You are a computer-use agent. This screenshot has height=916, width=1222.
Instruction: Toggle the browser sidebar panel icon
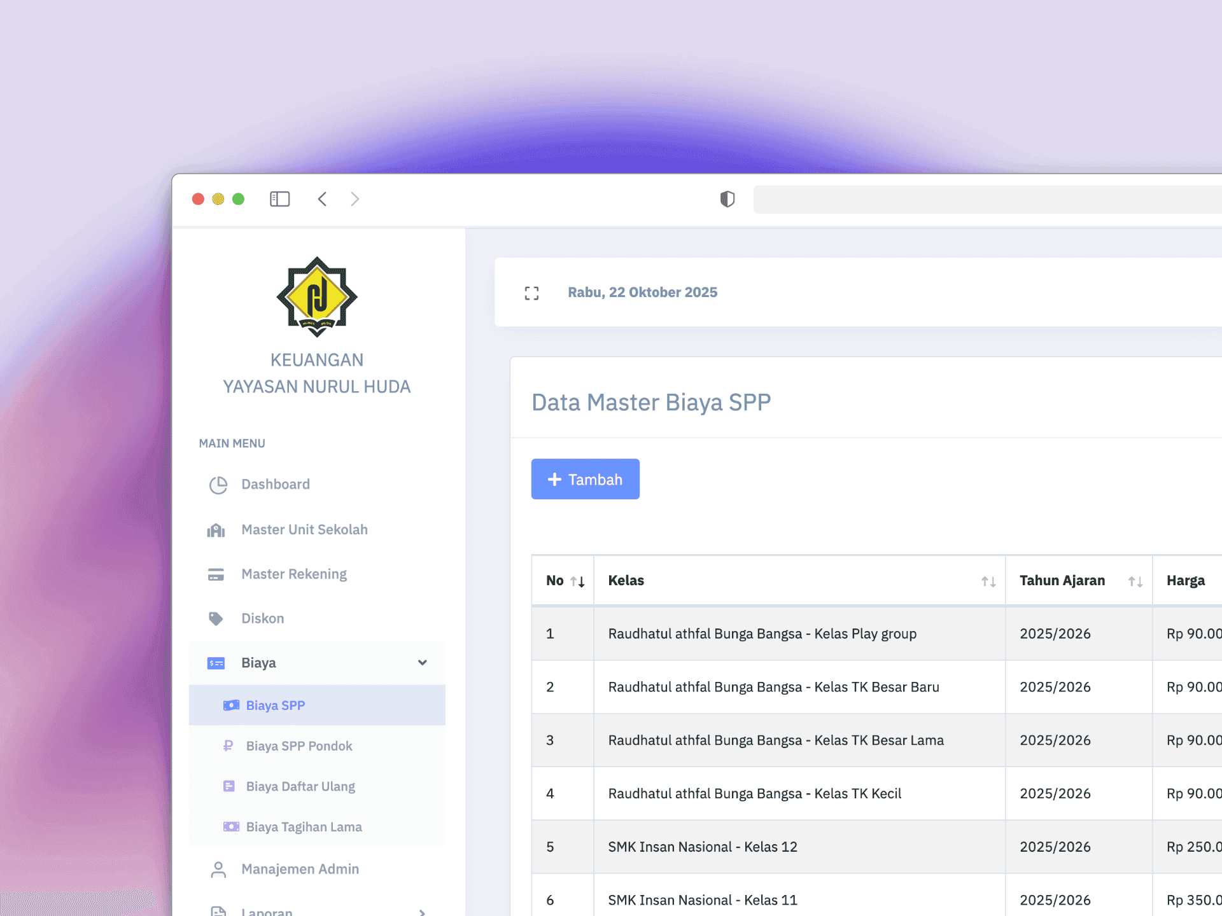click(x=279, y=199)
